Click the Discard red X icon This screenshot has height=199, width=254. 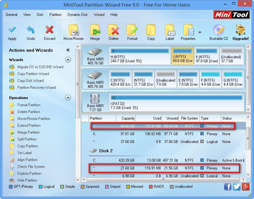(x=49, y=30)
